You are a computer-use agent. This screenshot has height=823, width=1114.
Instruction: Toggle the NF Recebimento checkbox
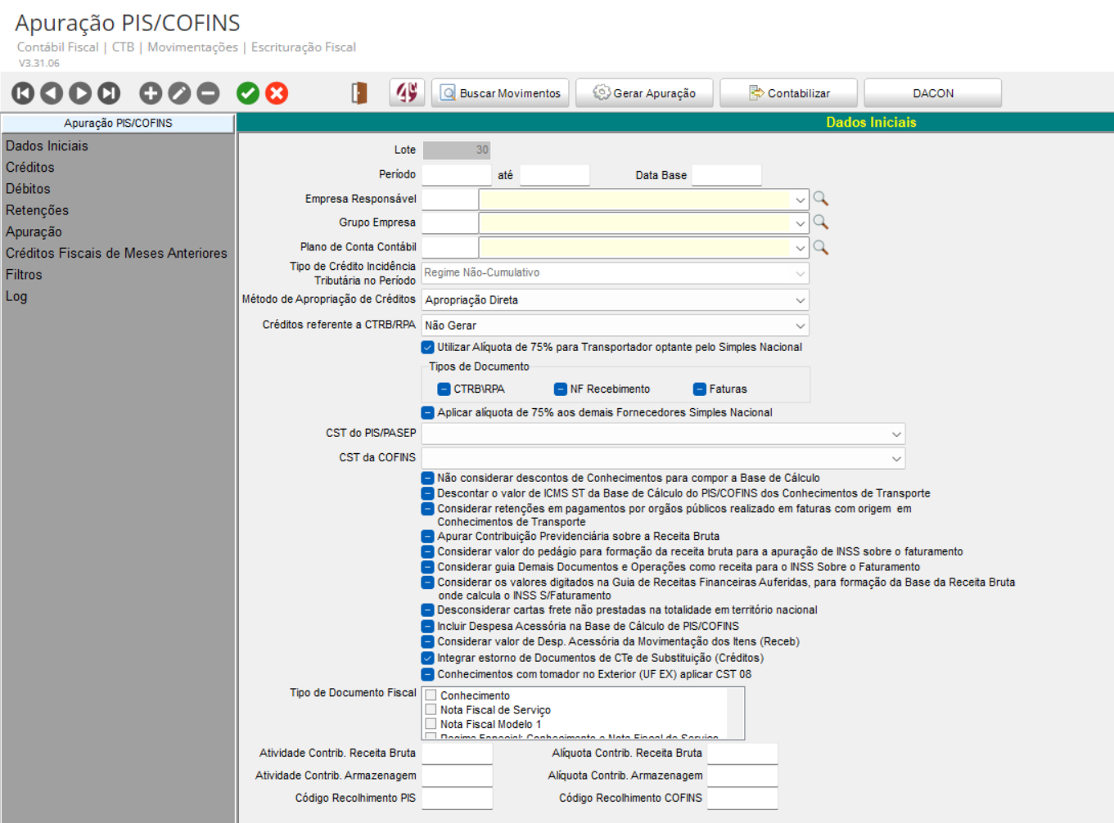(561, 389)
